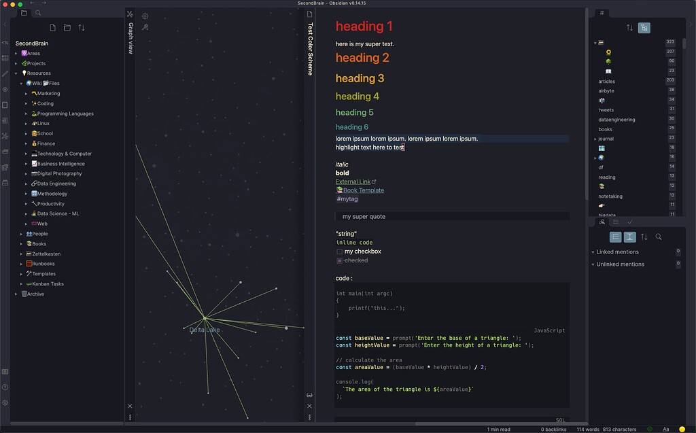
Task: Expand the Projects folder
Action: coord(16,63)
